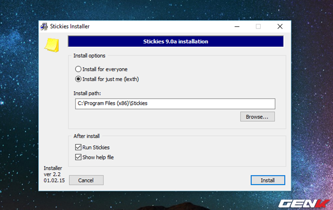Click the Install path text field
This screenshot has height=210, width=333.
175,104
